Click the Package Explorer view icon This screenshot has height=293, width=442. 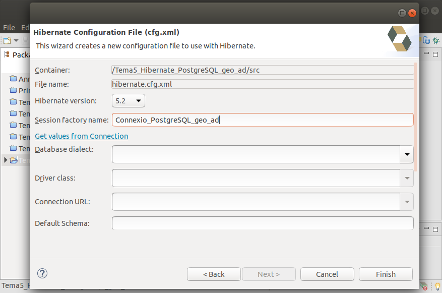point(7,54)
